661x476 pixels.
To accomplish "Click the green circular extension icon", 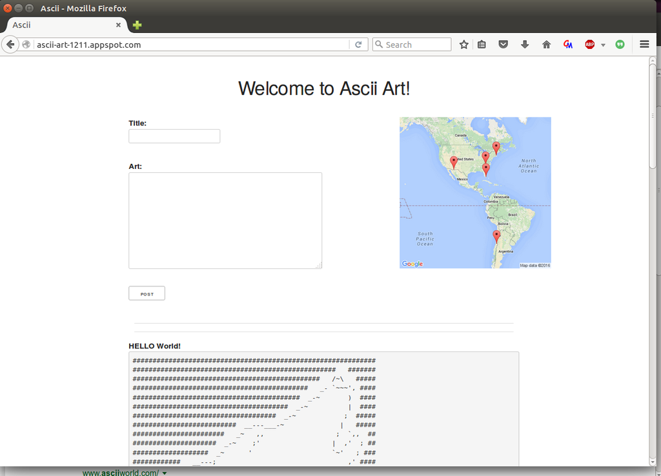I will pyautogui.click(x=619, y=45).
